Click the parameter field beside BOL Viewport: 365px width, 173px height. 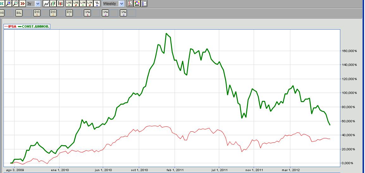click(28, 13)
